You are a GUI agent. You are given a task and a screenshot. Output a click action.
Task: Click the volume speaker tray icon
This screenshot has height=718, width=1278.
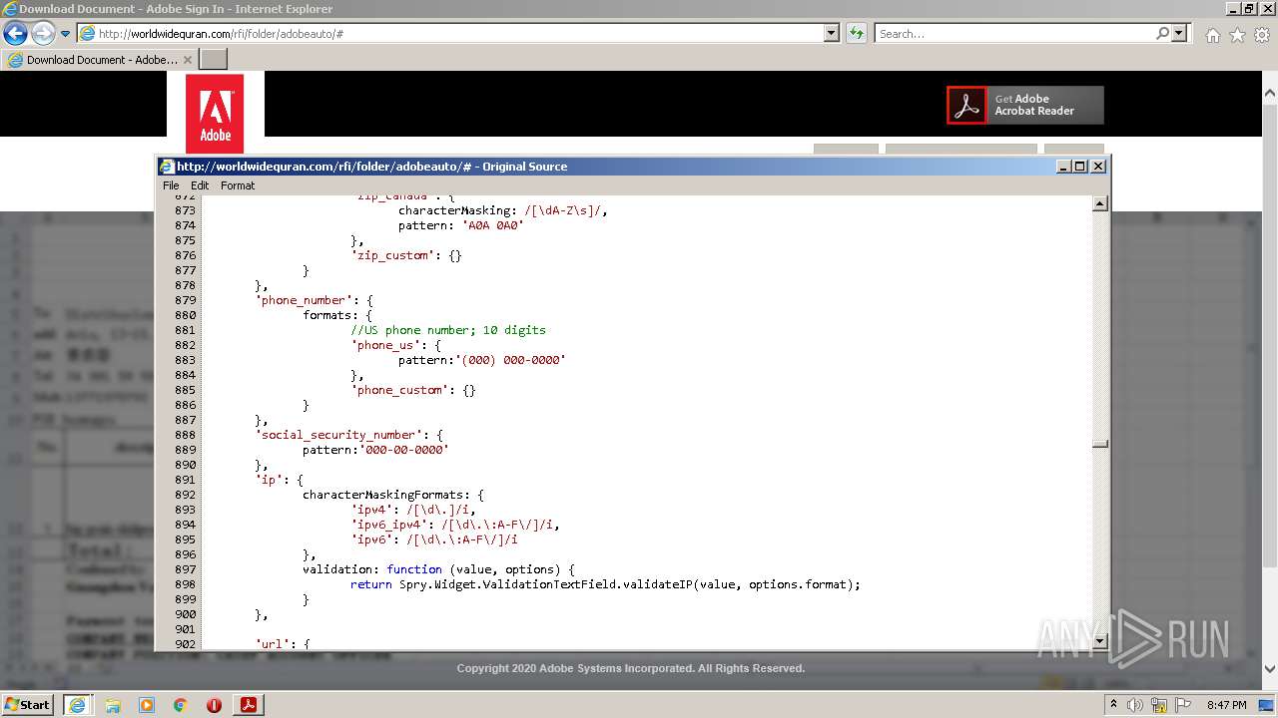click(x=1135, y=705)
